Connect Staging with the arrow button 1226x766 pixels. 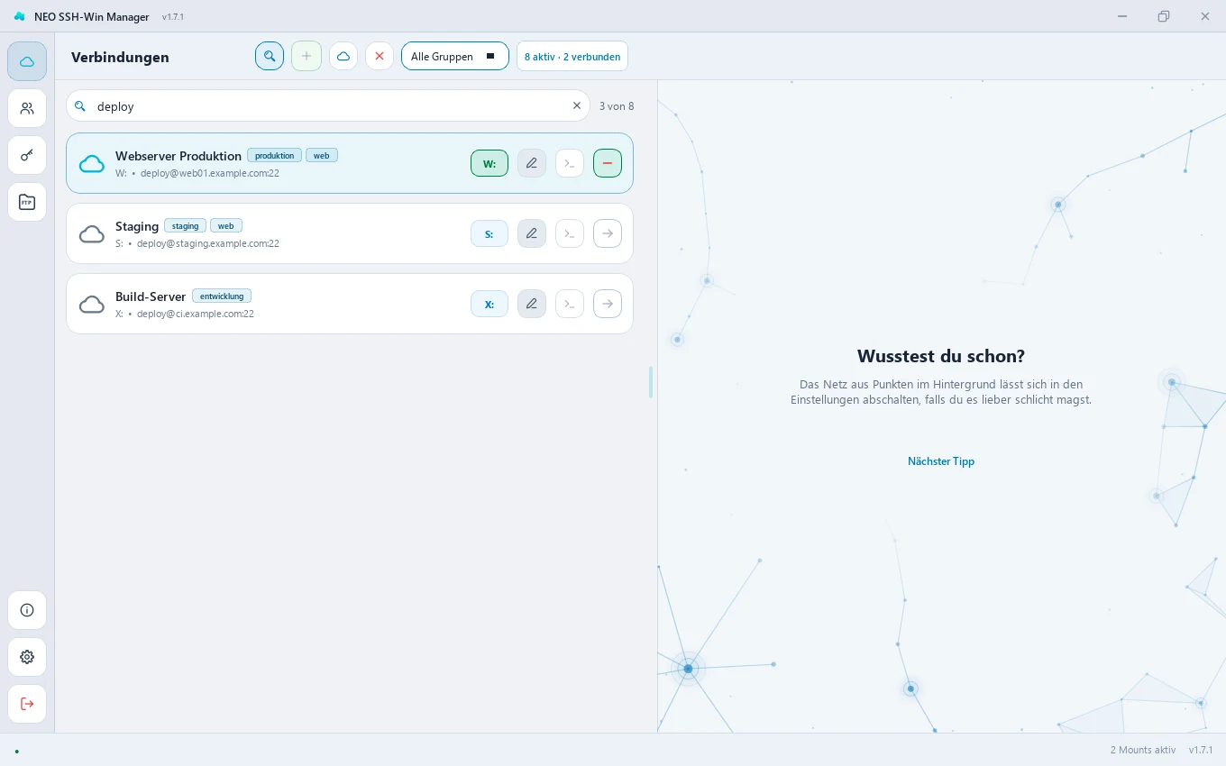click(608, 233)
